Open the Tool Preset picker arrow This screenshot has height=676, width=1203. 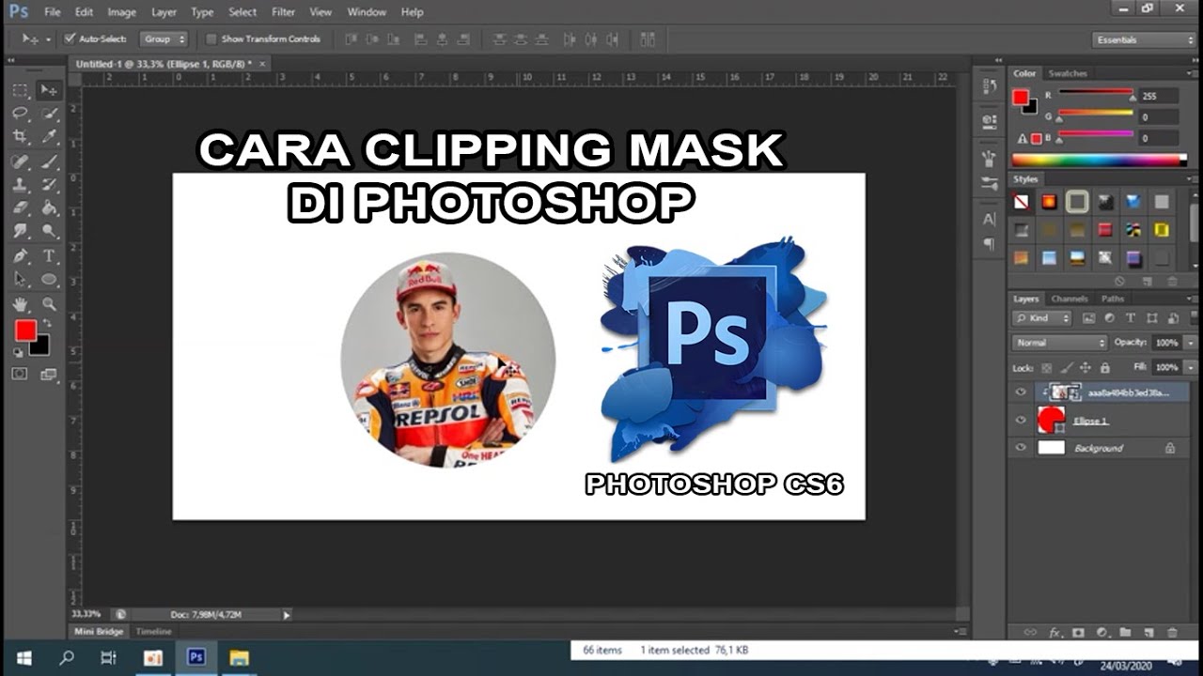[46, 39]
